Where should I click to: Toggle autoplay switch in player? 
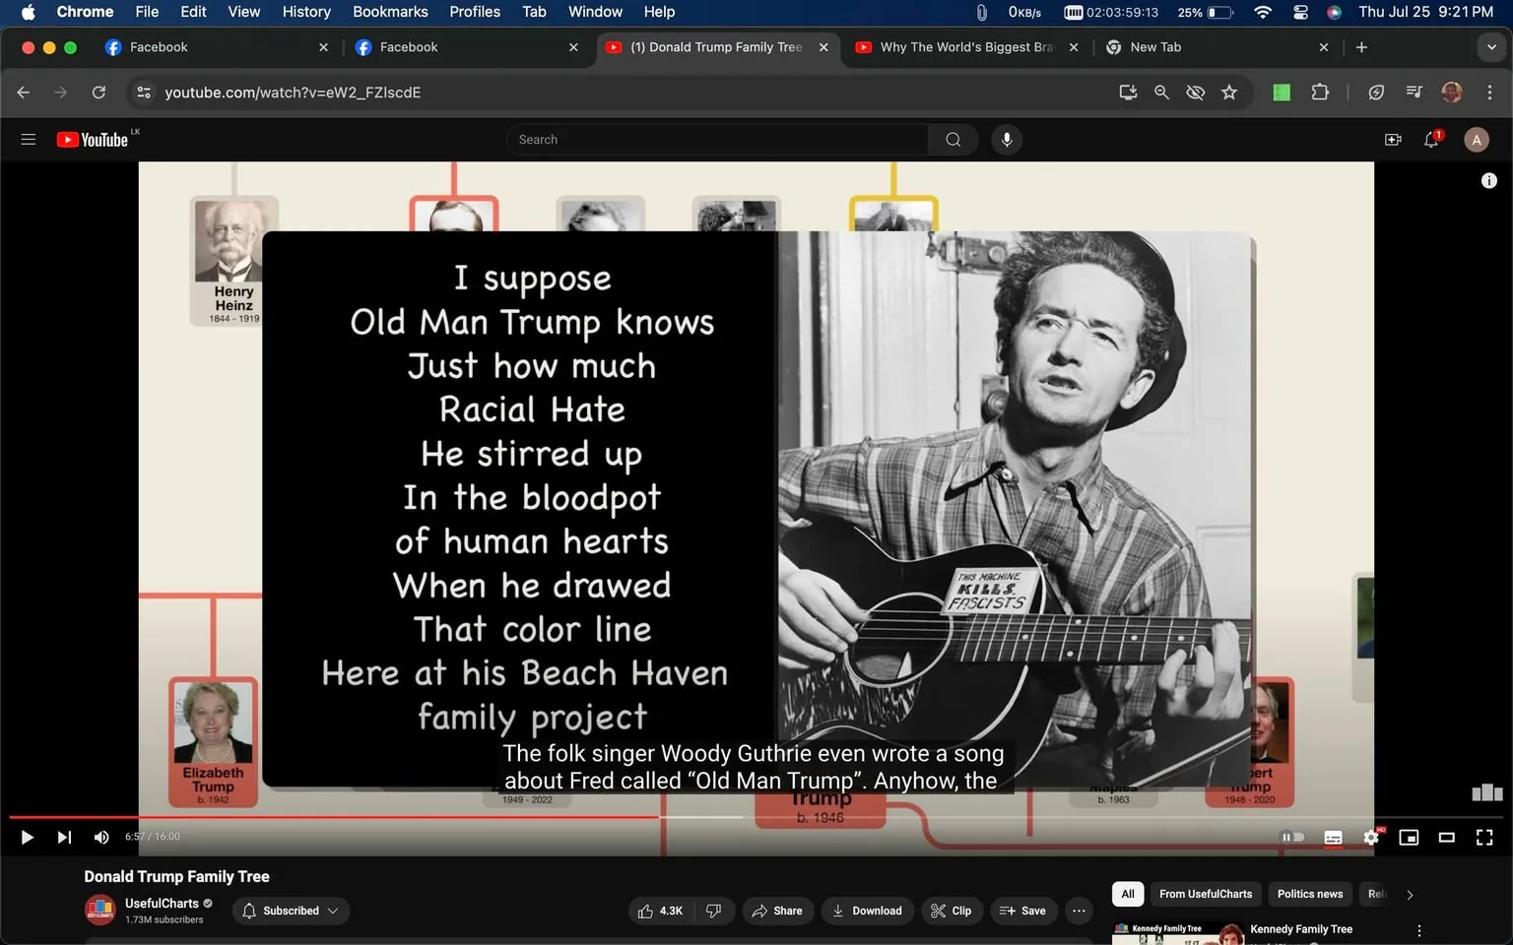pyautogui.click(x=1292, y=837)
